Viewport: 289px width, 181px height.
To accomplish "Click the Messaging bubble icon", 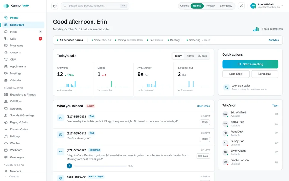I will point(6,46).
